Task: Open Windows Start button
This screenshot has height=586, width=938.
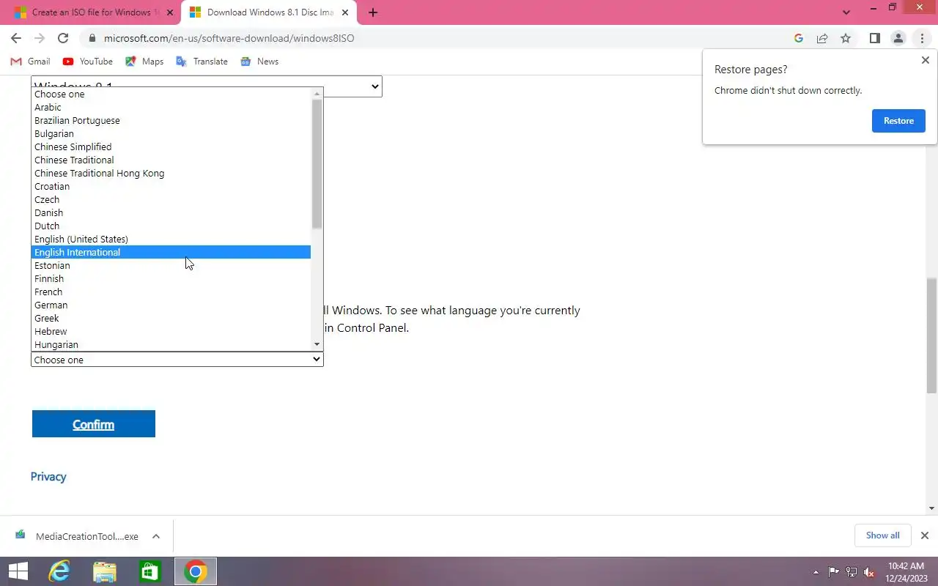Action: tap(18, 571)
